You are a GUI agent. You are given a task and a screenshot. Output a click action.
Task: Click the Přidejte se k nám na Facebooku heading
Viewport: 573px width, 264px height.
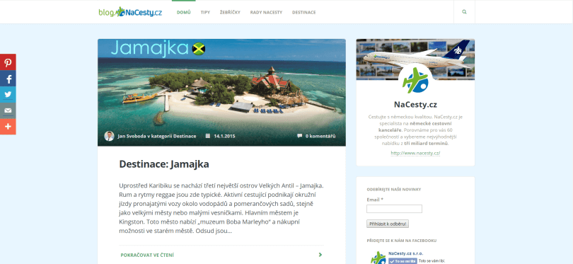click(402, 241)
